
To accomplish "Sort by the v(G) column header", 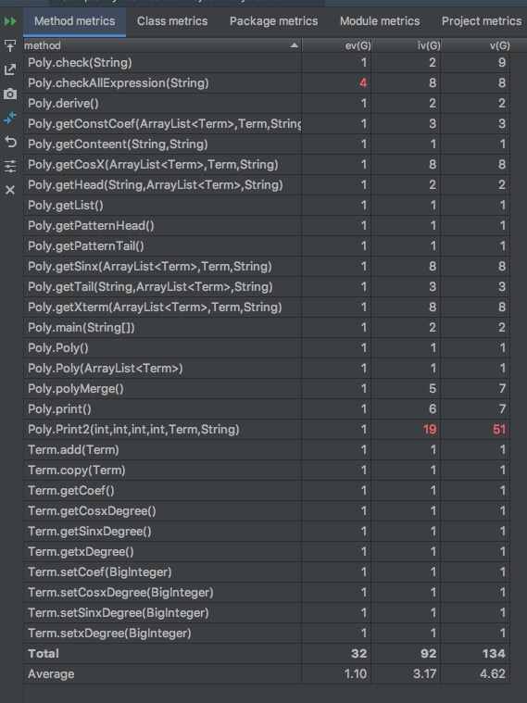I will pos(475,45).
